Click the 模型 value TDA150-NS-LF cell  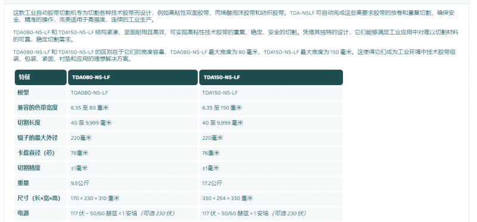[271, 93]
